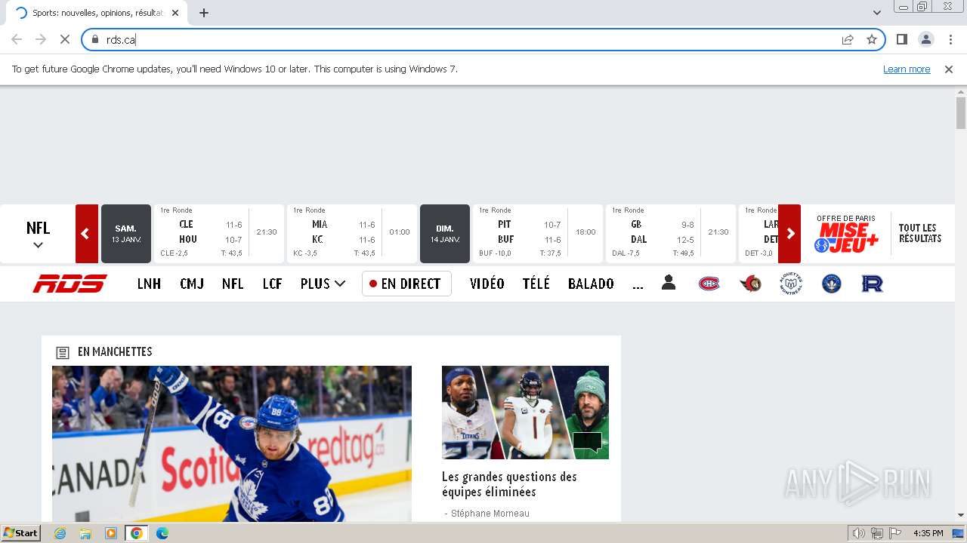
Task: Select DIM. 14 JANV. date
Action: pos(445,234)
